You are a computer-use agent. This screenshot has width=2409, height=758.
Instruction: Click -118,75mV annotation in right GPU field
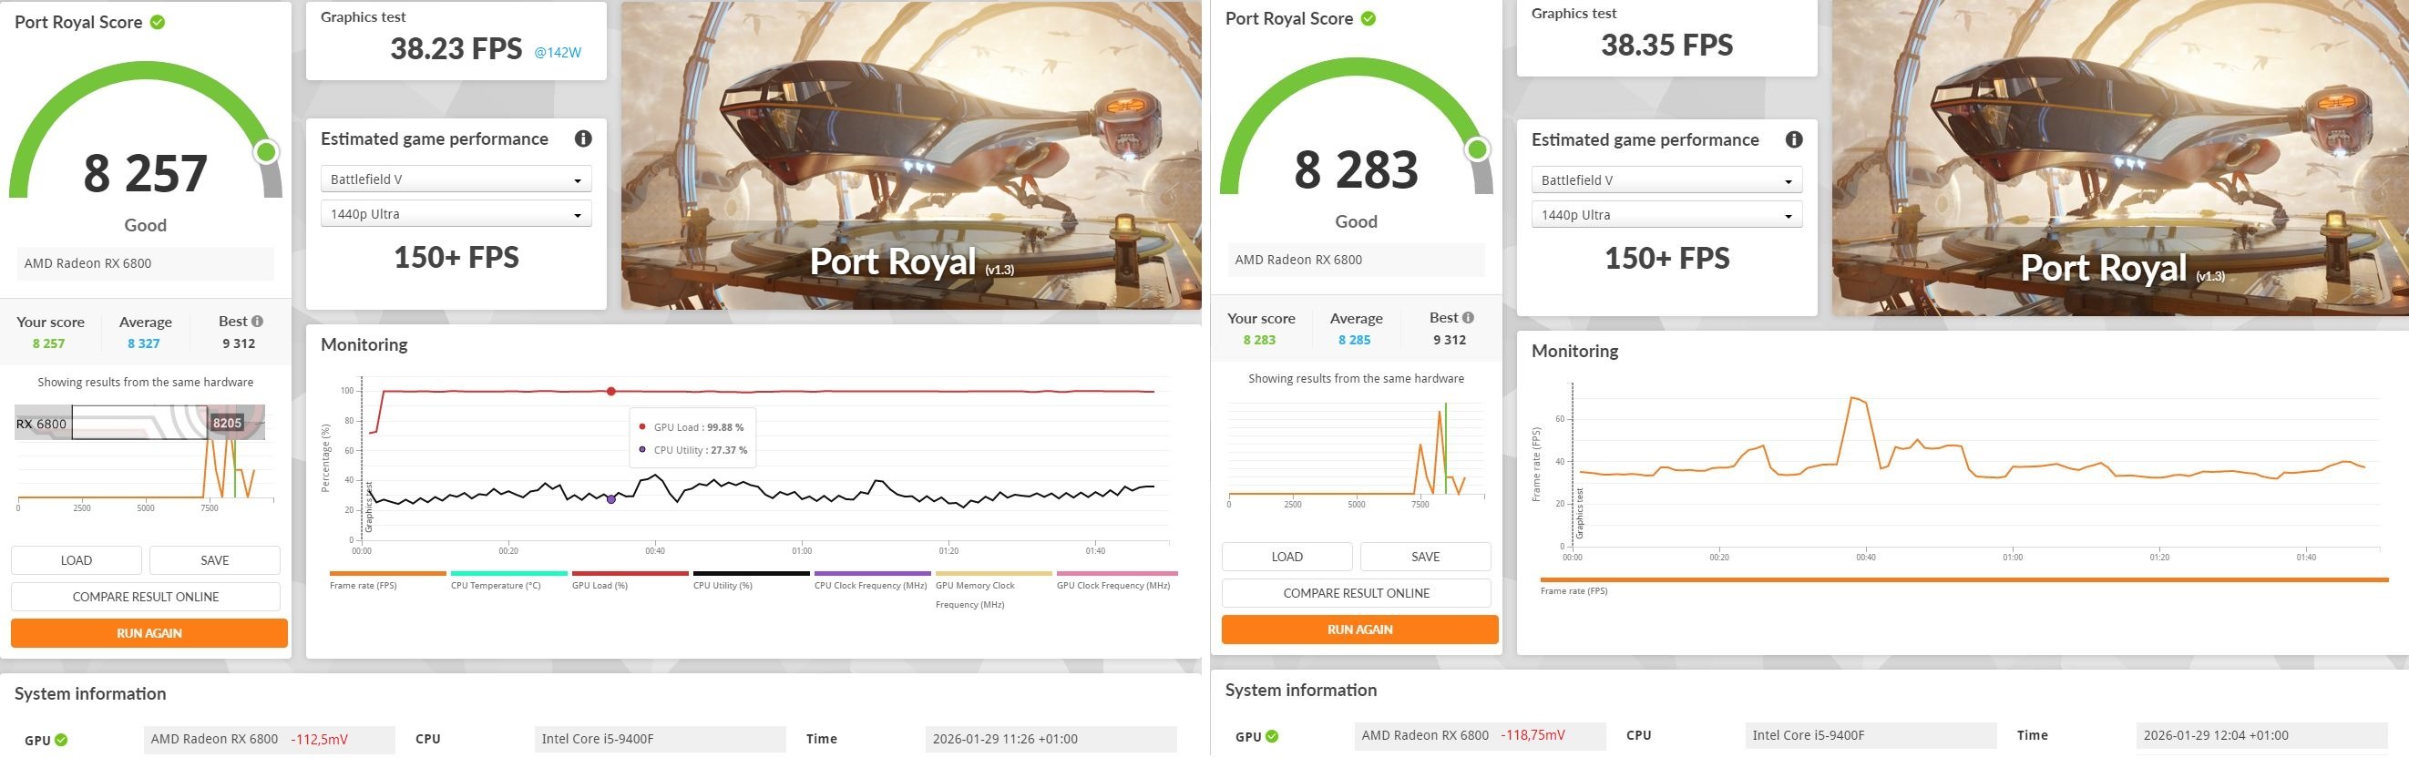pyautogui.click(x=1533, y=734)
